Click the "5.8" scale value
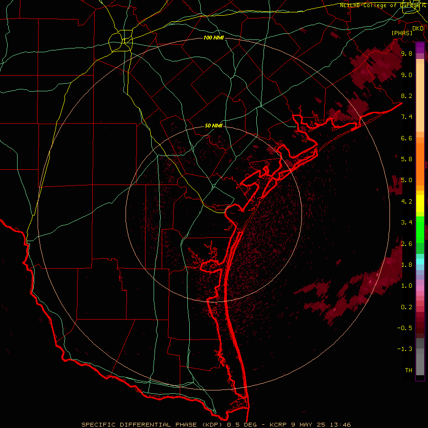This screenshot has width=428, height=428. (407, 159)
